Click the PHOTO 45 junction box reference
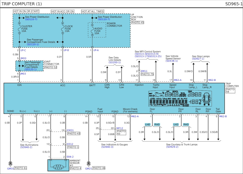This screenshot has width=243, height=174. click(x=138, y=23)
